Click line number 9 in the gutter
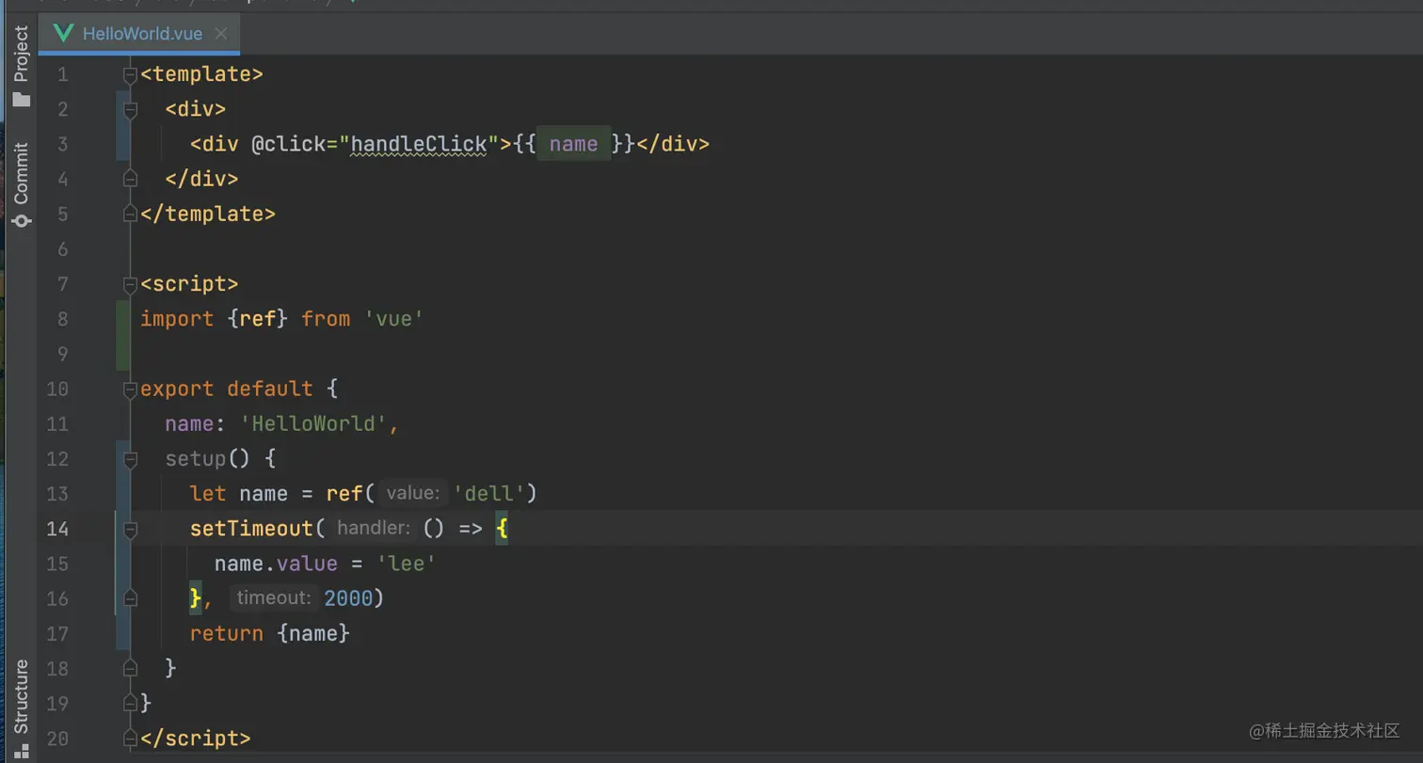1423x763 pixels. [63, 354]
